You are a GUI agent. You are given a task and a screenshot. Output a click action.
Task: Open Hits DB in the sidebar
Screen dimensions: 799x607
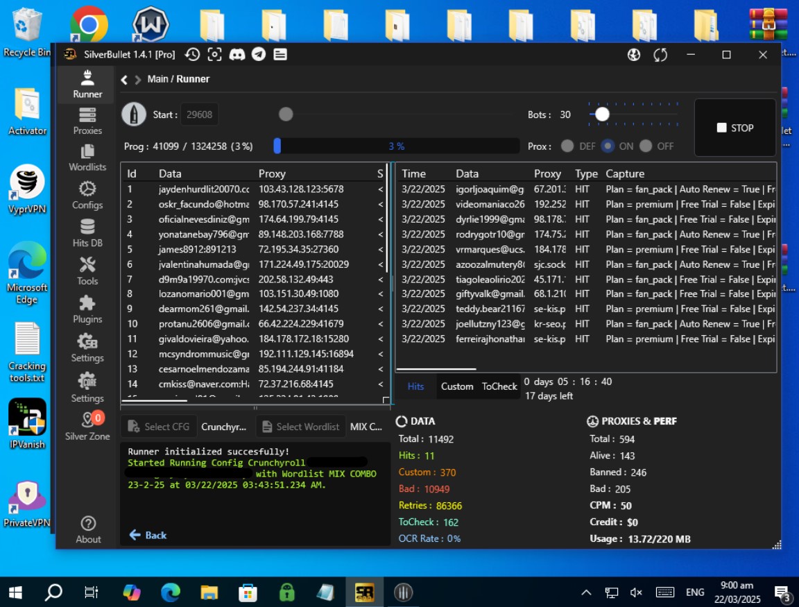click(x=87, y=233)
